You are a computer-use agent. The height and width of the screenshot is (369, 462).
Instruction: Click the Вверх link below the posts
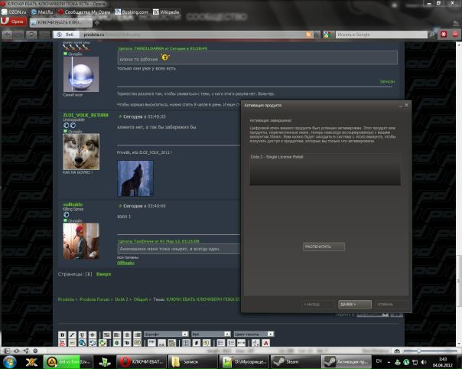[x=103, y=273]
